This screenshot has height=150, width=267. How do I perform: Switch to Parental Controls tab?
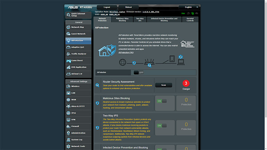[190, 20]
